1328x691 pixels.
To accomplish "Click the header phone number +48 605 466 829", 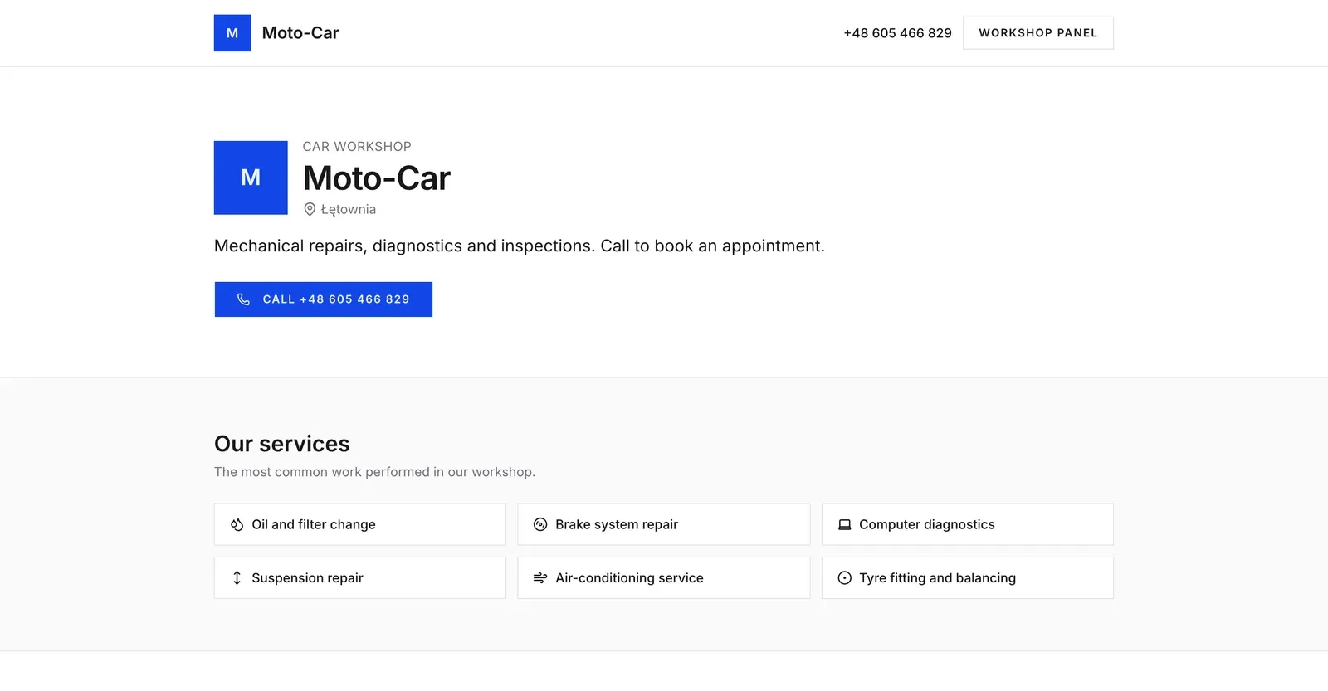I will pos(897,33).
